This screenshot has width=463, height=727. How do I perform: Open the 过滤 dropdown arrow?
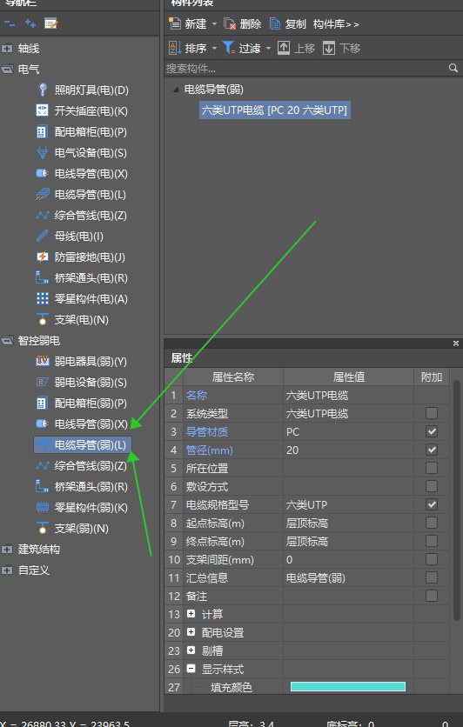coord(268,48)
